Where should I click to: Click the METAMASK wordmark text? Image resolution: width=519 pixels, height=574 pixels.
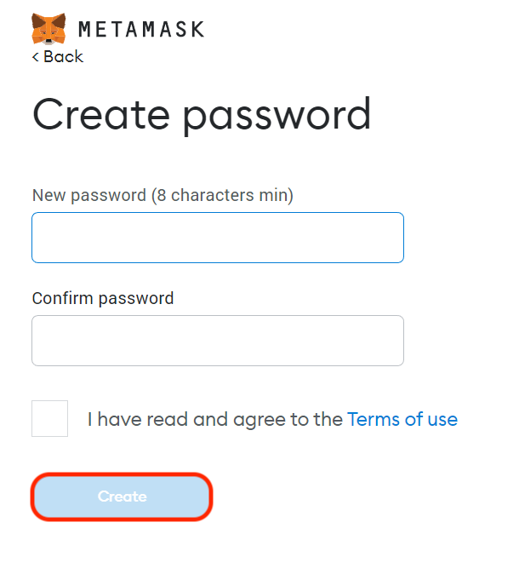coord(141,29)
